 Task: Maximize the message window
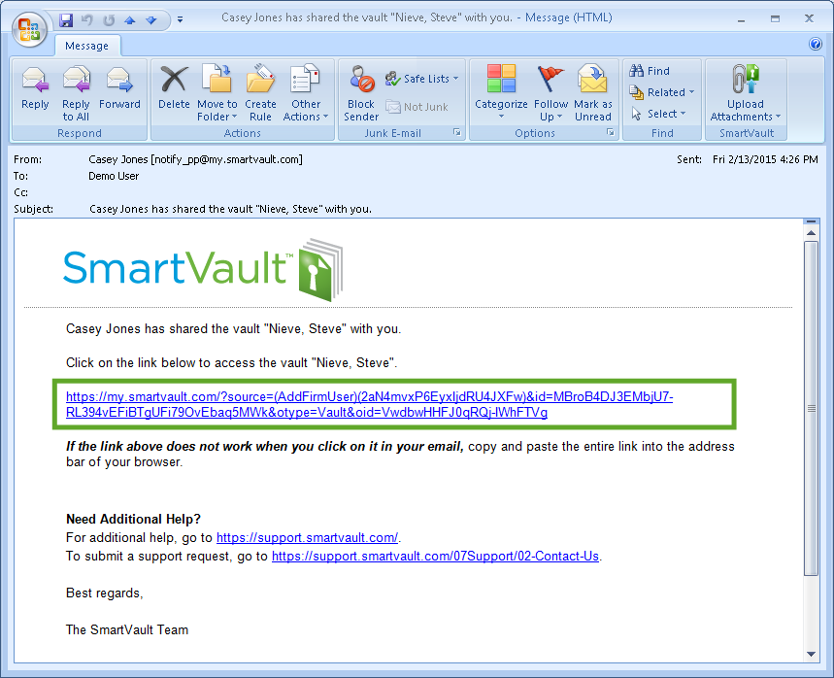coord(775,19)
